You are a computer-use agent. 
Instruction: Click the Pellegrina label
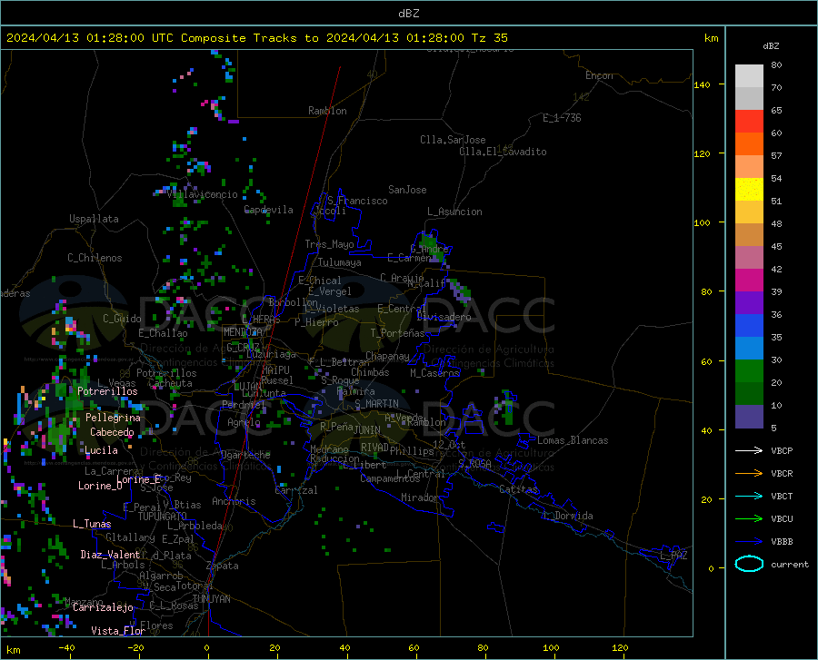pos(114,418)
